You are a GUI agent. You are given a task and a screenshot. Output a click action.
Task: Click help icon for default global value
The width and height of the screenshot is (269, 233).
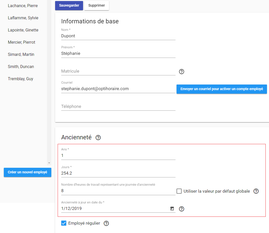pyautogui.click(x=256, y=191)
